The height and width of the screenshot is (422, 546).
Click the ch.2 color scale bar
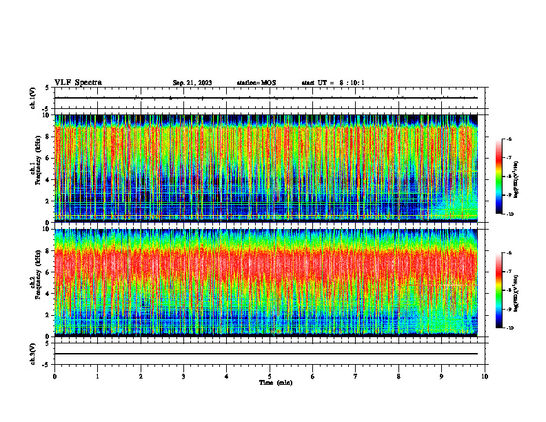[x=498, y=290]
